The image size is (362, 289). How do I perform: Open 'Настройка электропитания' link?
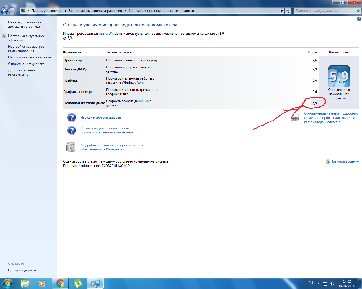[x=29, y=57]
